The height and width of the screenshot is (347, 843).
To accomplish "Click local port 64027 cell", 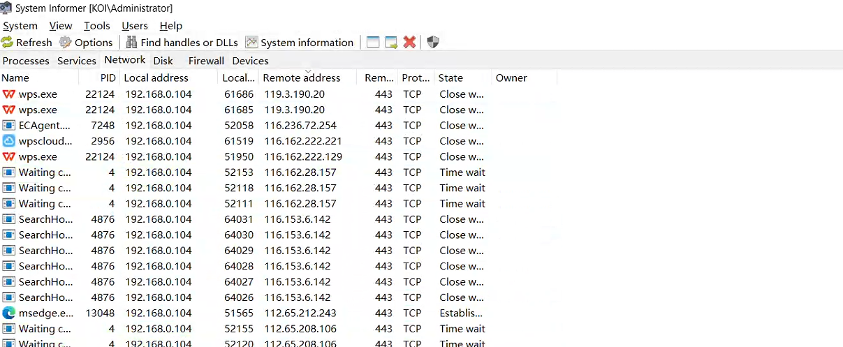I will [x=239, y=281].
